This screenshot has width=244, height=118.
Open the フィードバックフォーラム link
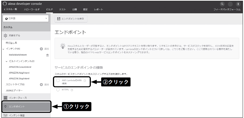point(227,10)
